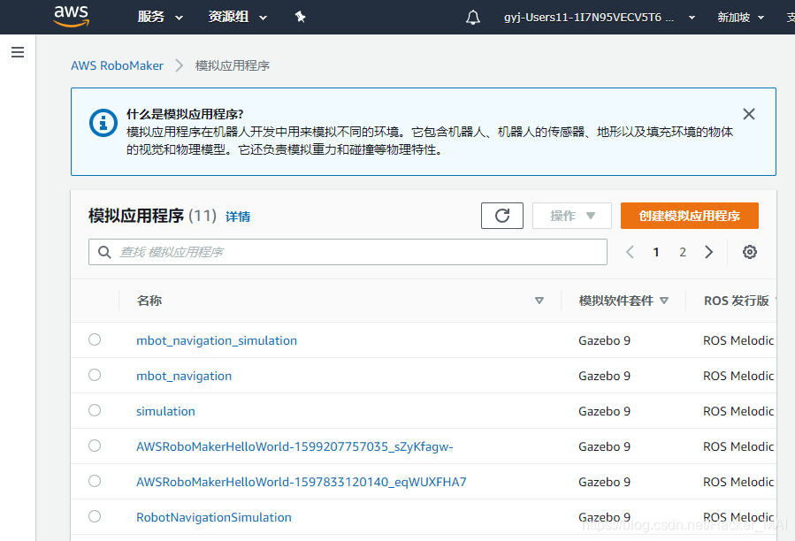
Task: Focus the 查找 模拟应用程序 search field
Action: 348,252
